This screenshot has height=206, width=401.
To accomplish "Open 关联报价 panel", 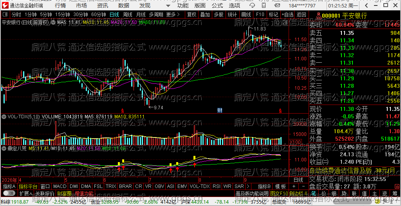I will [45, 193].
